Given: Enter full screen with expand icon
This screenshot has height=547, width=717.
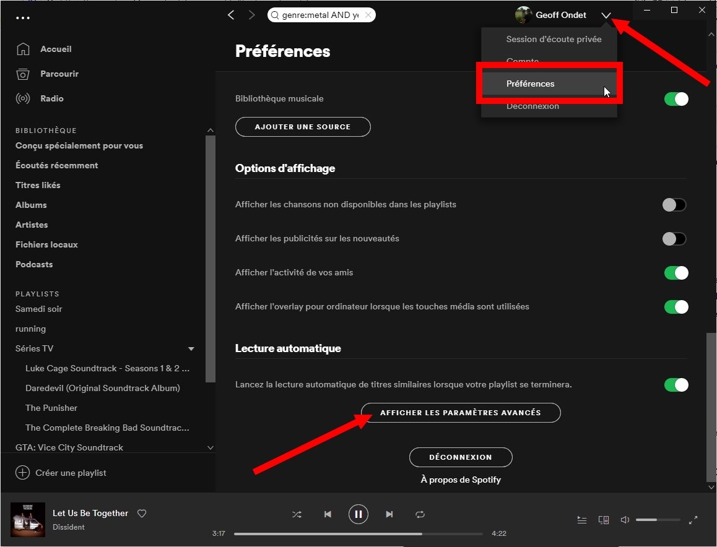Looking at the screenshot, I should (x=693, y=520).
